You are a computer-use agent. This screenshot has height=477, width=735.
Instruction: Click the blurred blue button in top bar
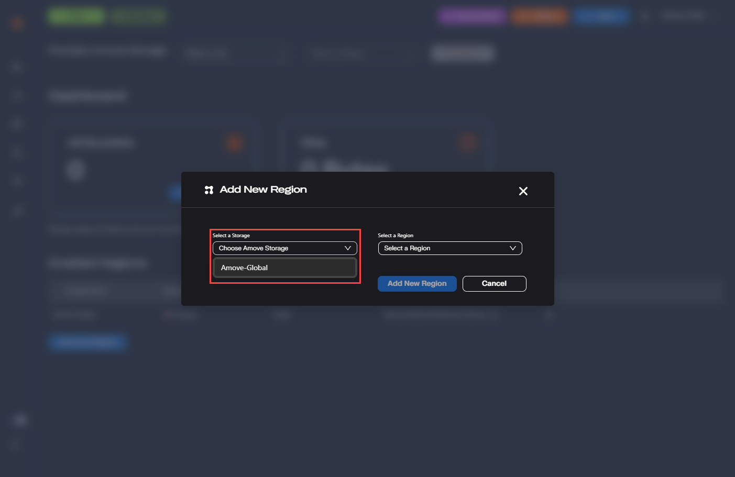[601, 16]
